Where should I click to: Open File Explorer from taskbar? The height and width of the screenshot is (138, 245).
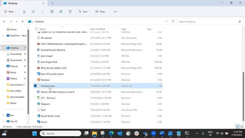[95, 133]
